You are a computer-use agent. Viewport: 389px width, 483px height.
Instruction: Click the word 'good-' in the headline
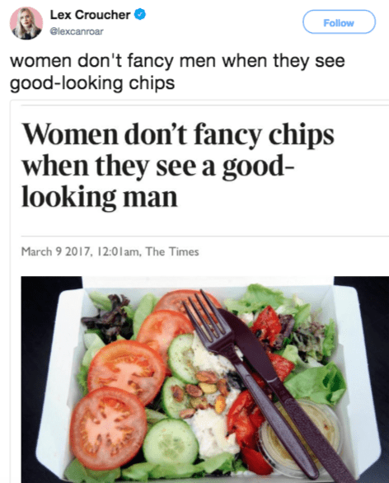[x=258, y=167]
